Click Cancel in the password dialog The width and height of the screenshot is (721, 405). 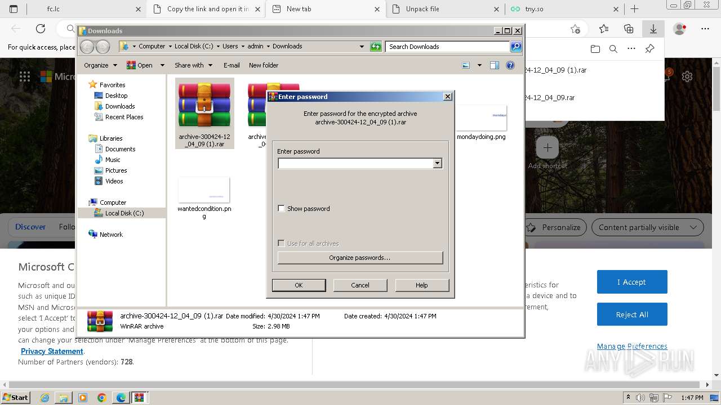[x=360, y=285]
